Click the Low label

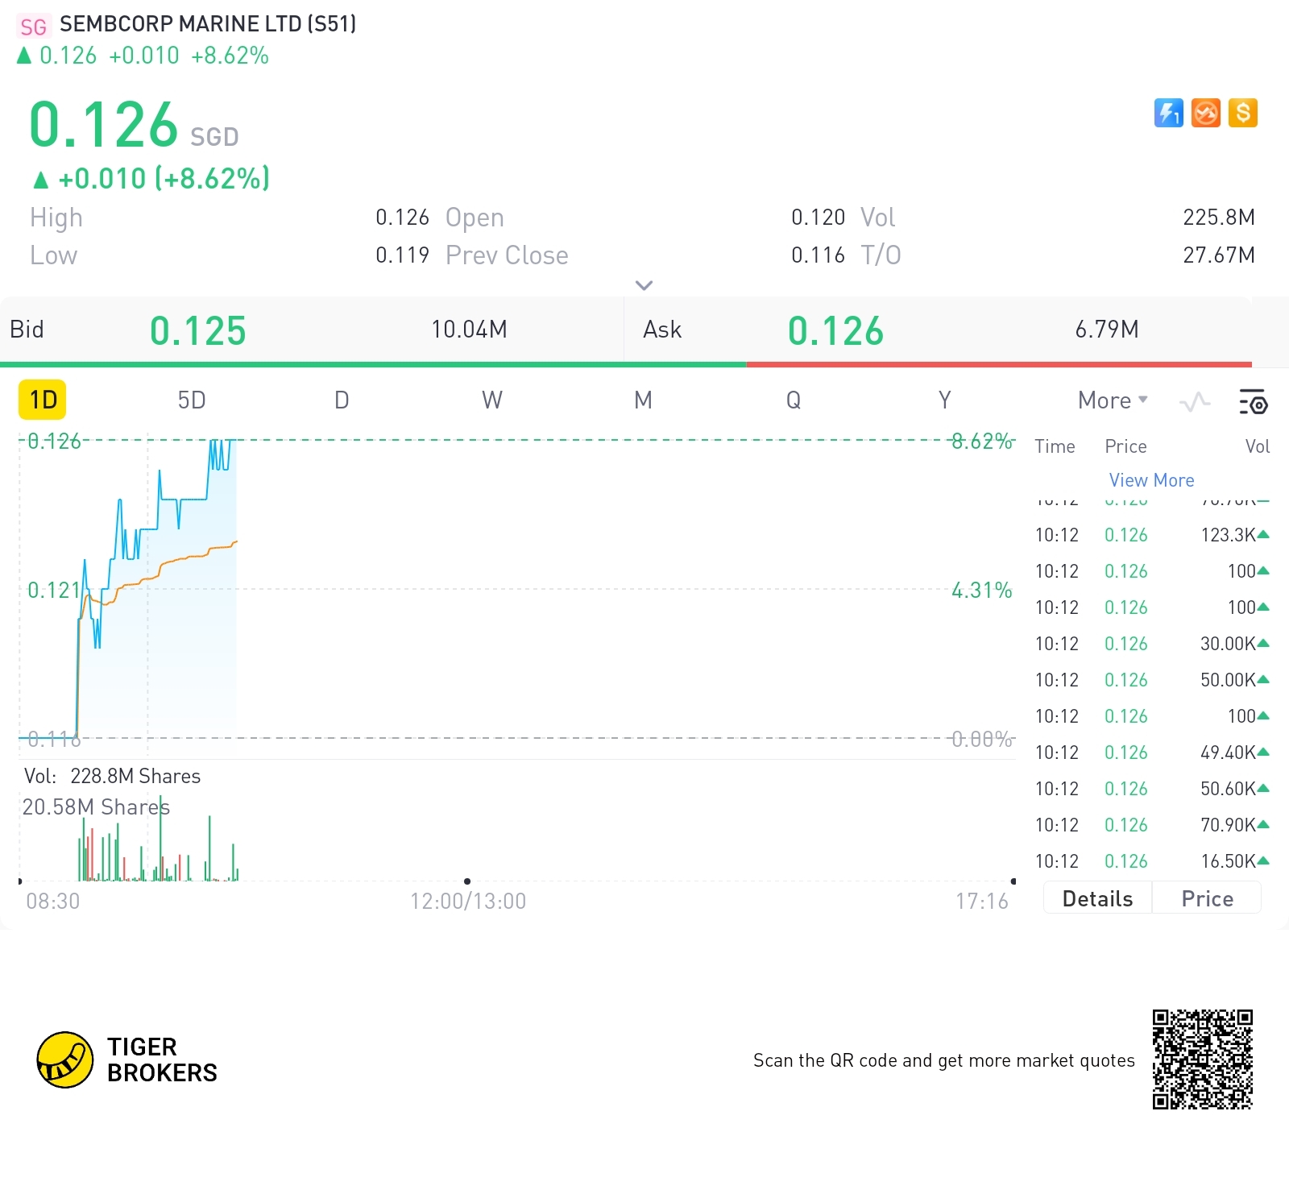pos(54,255)
